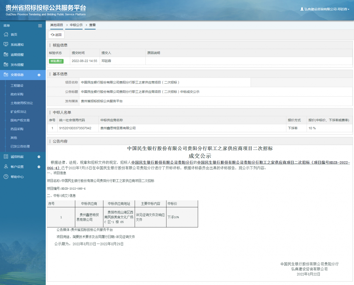This screenshot has width=354, height=285.
Task: Click the platform title 贵州省招标投标公共服务平台
Action: pos(46,8)
